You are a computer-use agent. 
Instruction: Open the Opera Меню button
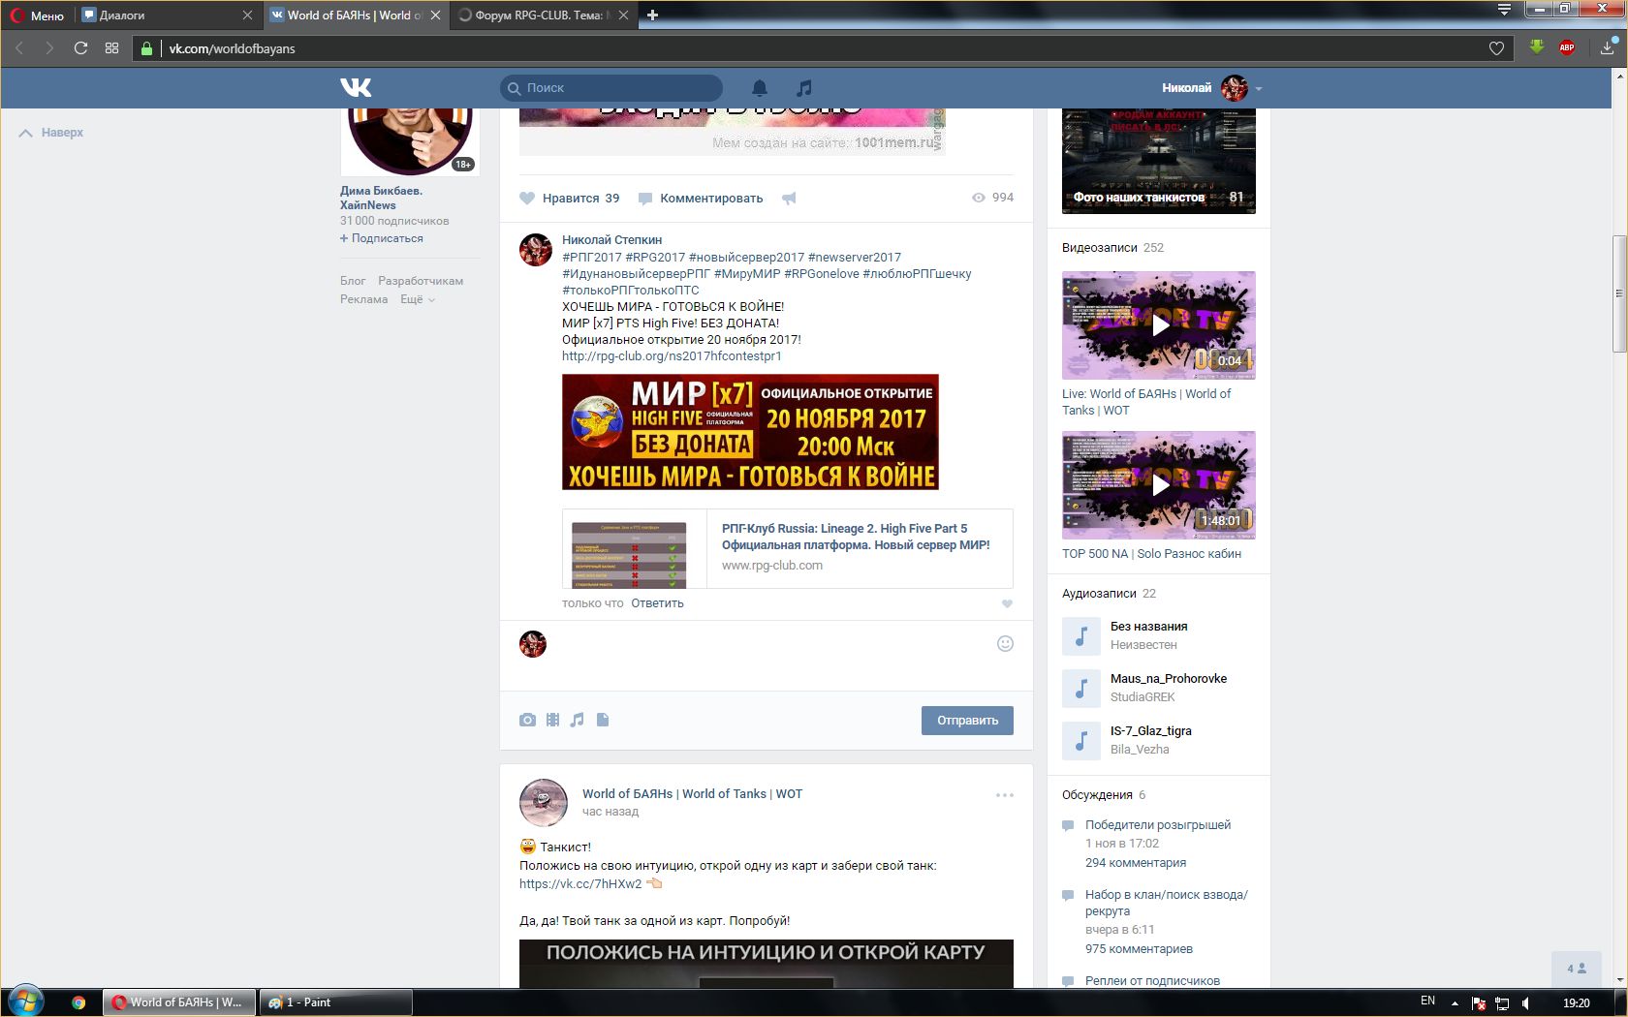(x=37, y=15)
